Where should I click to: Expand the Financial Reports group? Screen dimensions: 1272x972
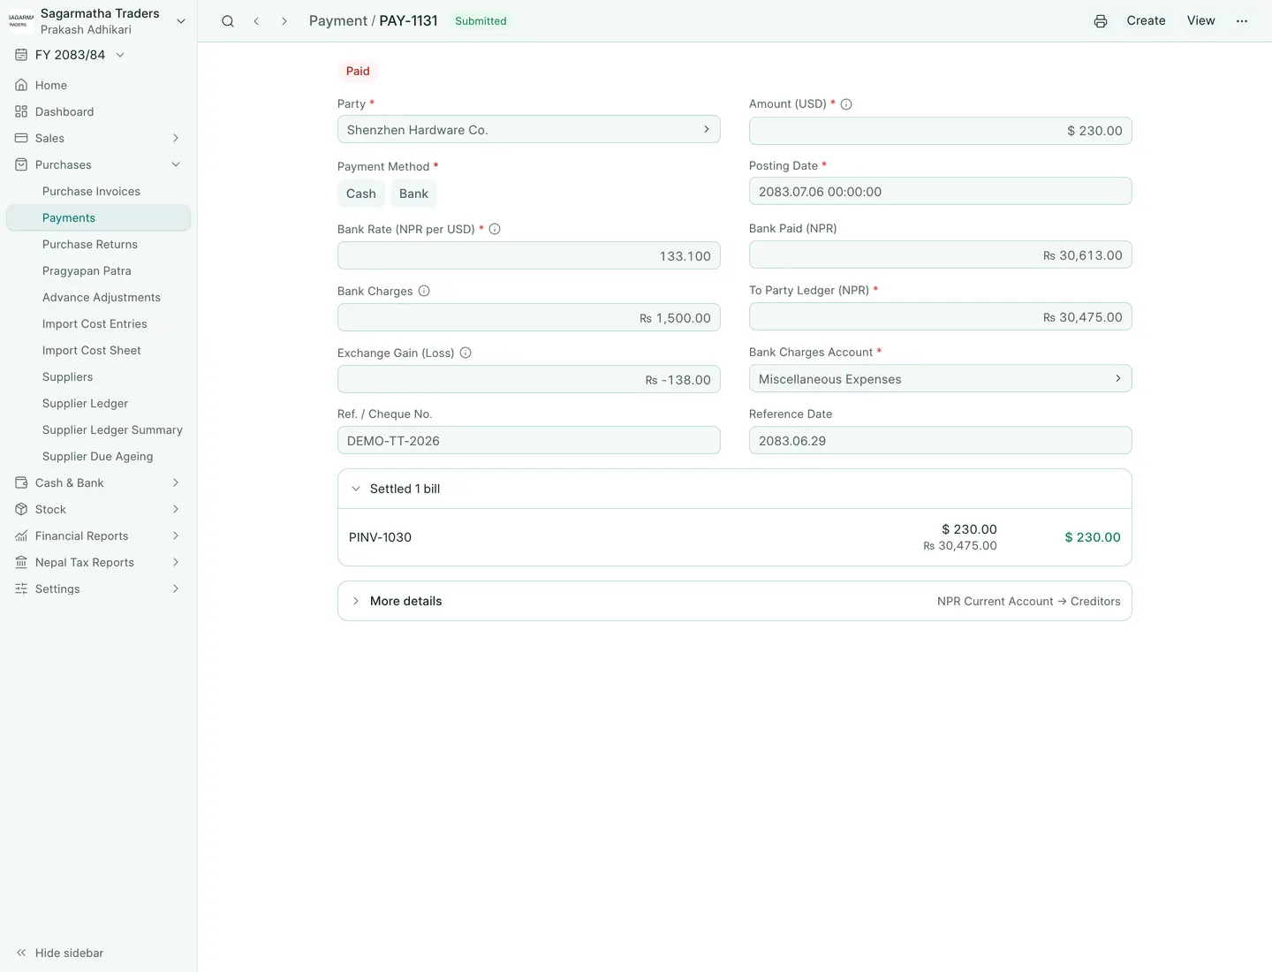(98, 535)
